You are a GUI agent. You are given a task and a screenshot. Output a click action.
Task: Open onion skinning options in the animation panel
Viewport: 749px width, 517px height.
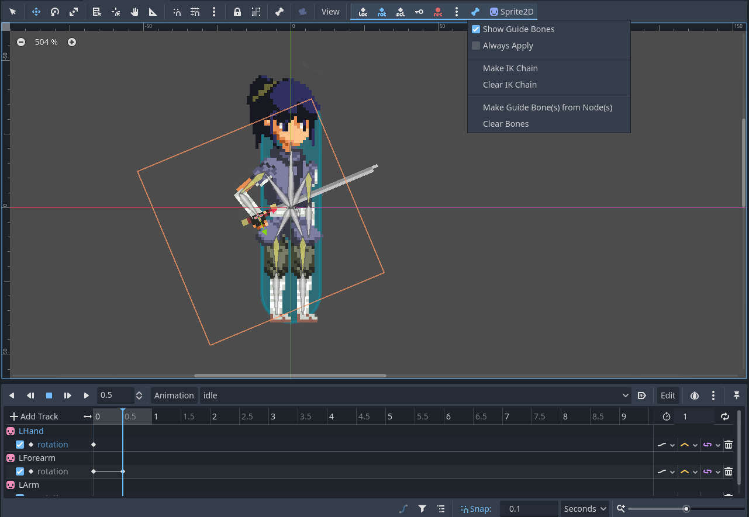tap(695, 395)
